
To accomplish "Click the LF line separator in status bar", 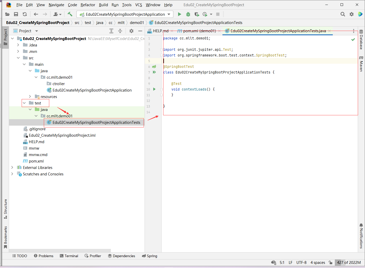I will [x=291, y=262].
